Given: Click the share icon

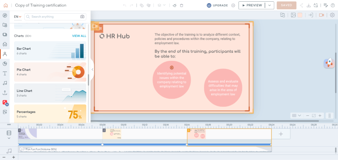Looking at the screenshot, I should pos(302,6).
